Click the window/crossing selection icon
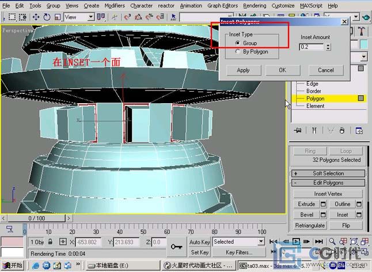 (x=23, y=17)
